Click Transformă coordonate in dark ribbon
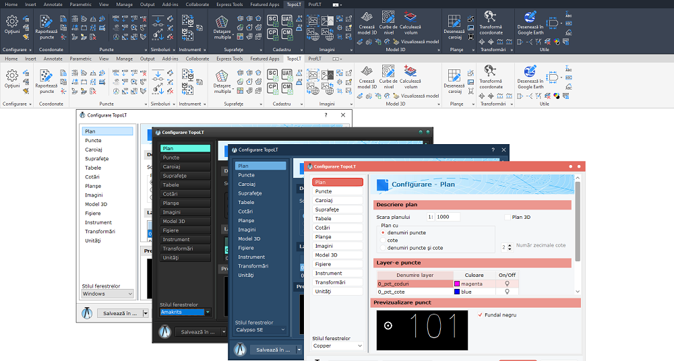674x361 pixels. [x=491, y=23]
